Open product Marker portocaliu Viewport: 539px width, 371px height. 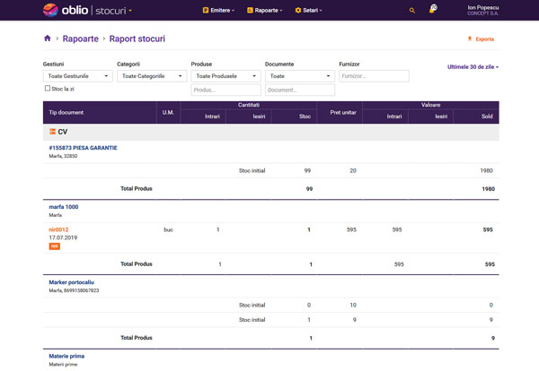(72, 282)
